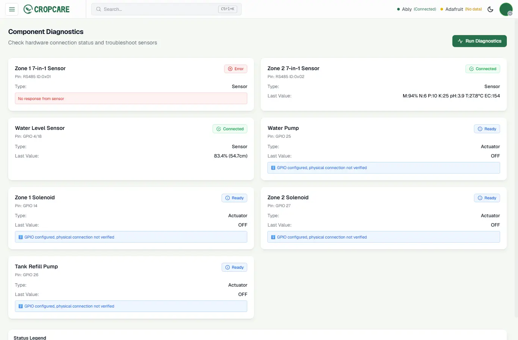This screenshot has height=340, width=518.
Task: Click the Zone 1 7-in-1 Sensor title
Action: (x=40, y=68)
